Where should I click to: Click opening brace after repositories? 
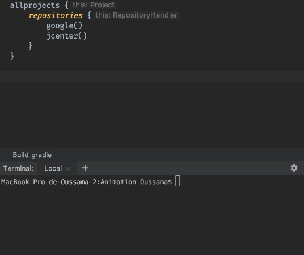(89, 15)
